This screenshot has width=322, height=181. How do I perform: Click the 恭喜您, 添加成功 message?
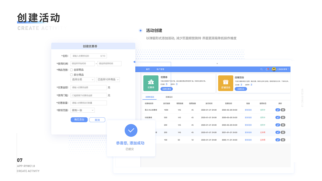click(x=130, y=143)
